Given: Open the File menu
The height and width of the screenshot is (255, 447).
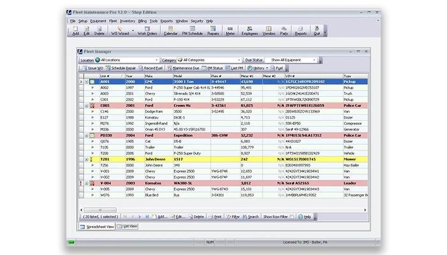Looking at the screenshot, I should click(x=73, y=21).
